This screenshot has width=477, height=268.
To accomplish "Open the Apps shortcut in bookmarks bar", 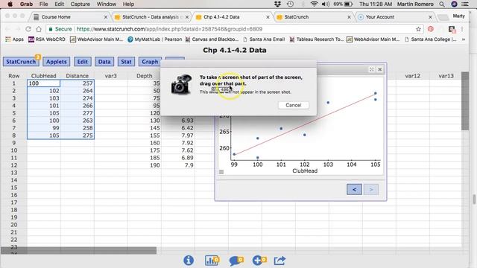I will click(14, 39).
